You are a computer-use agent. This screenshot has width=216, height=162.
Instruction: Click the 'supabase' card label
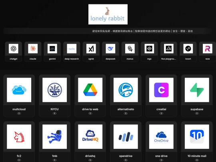[197, 109]
